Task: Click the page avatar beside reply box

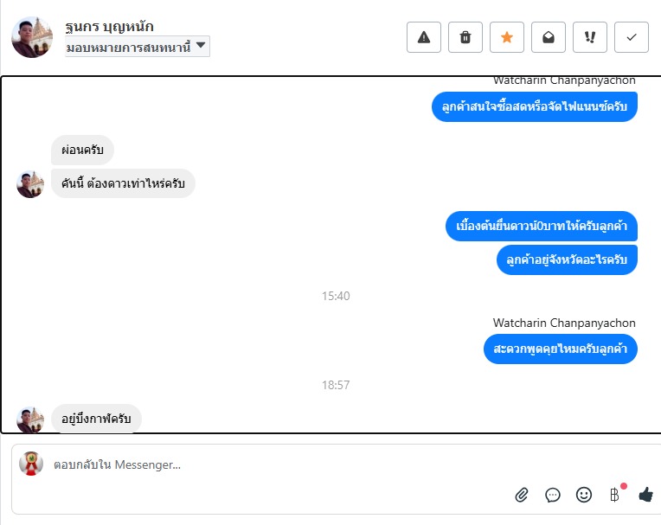Action: point(31,464)
